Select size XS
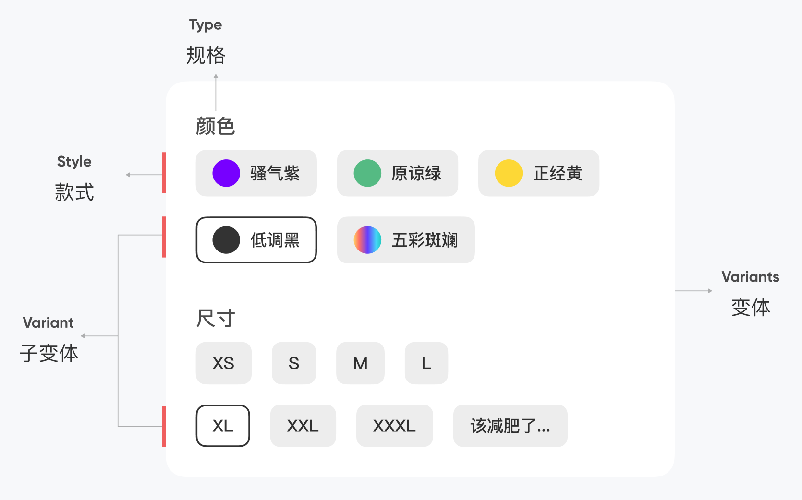802x500 pixels. (x=223, y=363)
